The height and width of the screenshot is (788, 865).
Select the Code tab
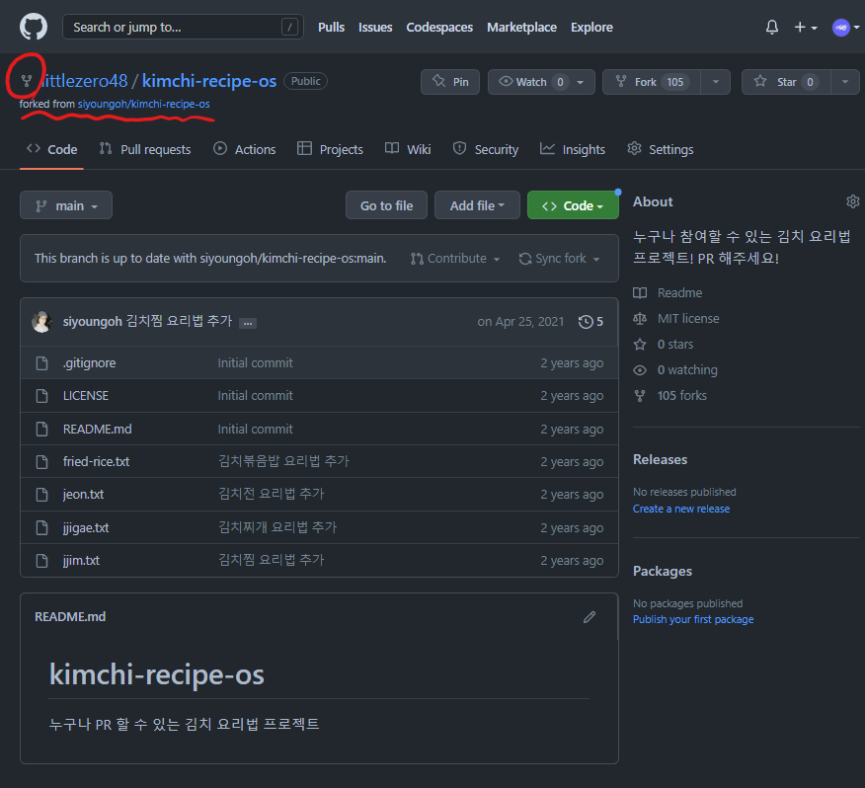pos(52,149)
